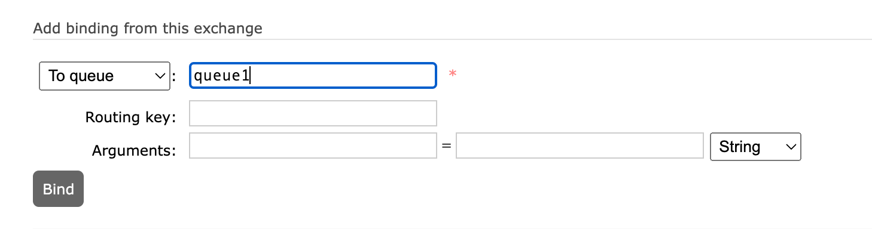Collapse the "Add binding from this exchange" section

pyautogui.click(x=148, y=28)
